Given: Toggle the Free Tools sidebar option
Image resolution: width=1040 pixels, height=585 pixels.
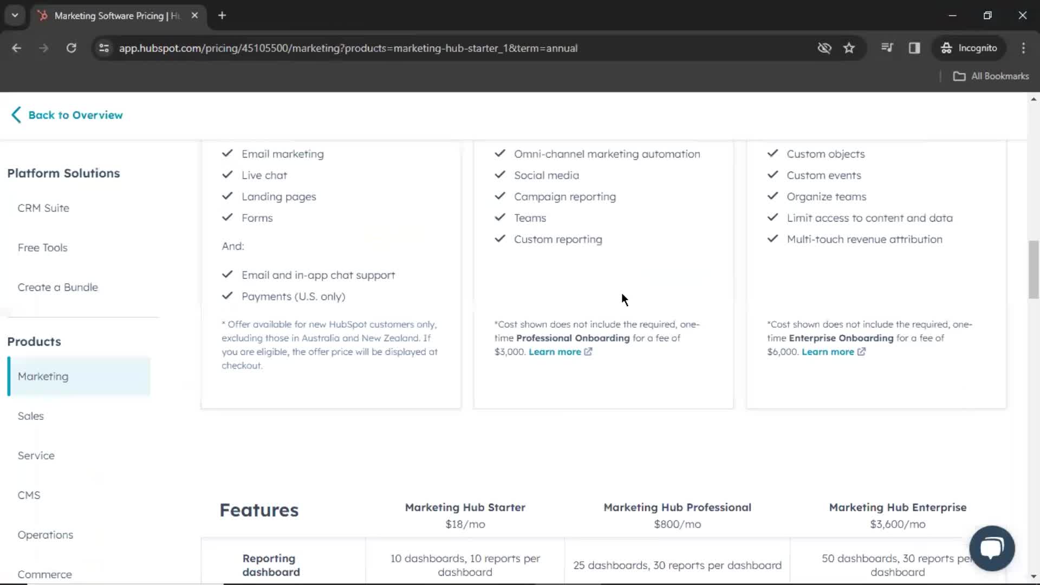Looking at the screenshot, I should [x=43, y=247].
